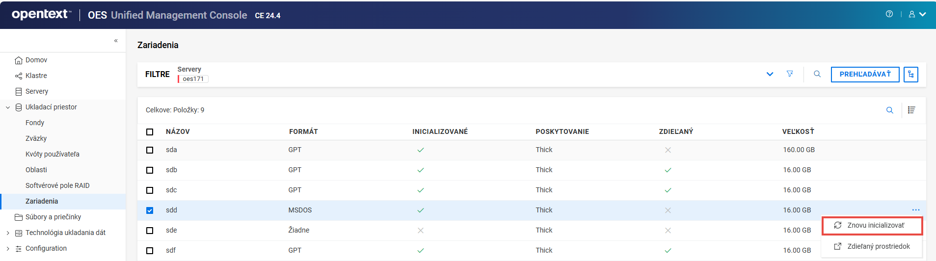Collapse the Ukladací priestor tree section
Image resolution: width=936 pixels, height=261 pixels.
point(8,107)
